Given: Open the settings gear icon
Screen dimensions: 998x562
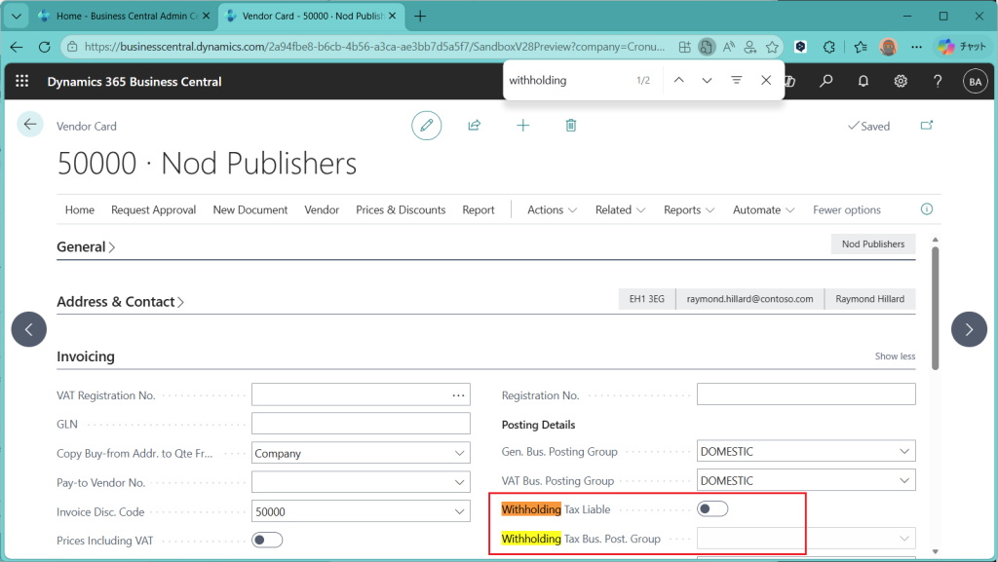Looking at the screenshot, I should click(901, 82).
